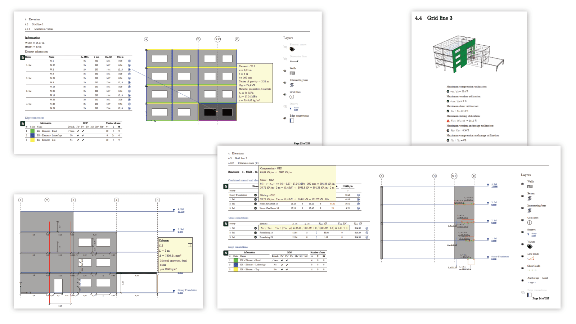Click Shear loads arrows icon on Grid line 2 page
The width and height of the screenshot is (576, 324).
532,270
